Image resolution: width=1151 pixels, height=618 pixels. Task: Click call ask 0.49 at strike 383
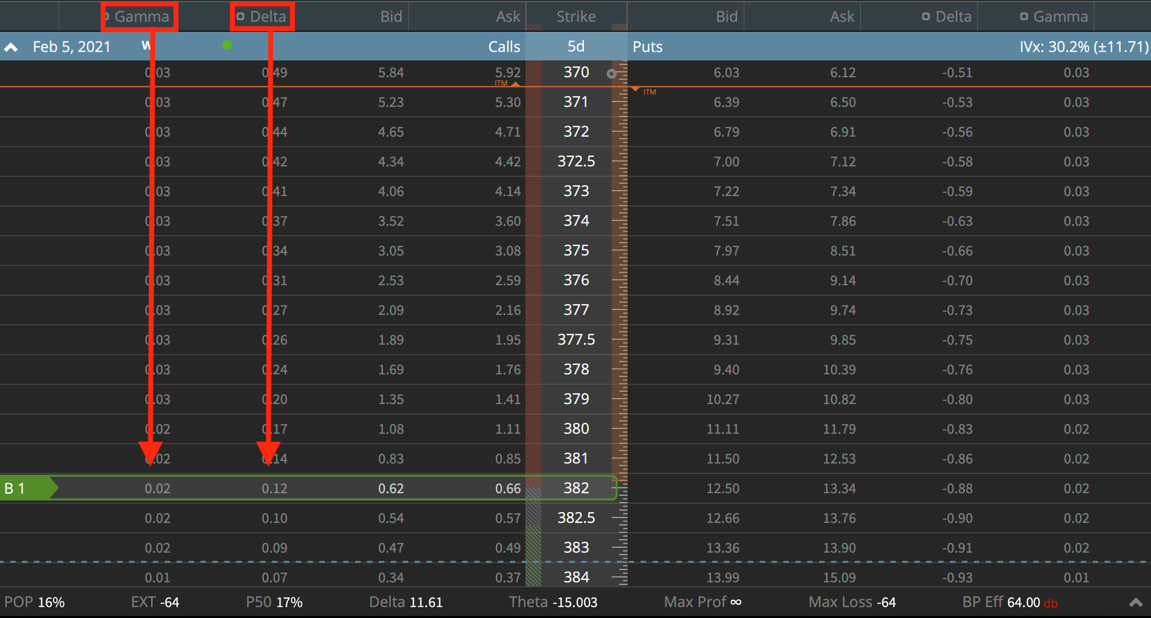pos(508,548)
